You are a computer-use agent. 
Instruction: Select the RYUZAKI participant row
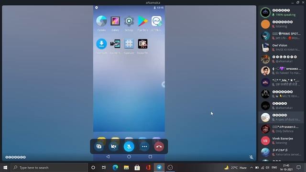click(281, 71)
